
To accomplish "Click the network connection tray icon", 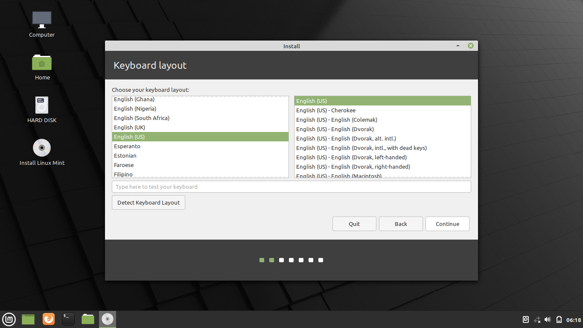I will click(537, 319).
